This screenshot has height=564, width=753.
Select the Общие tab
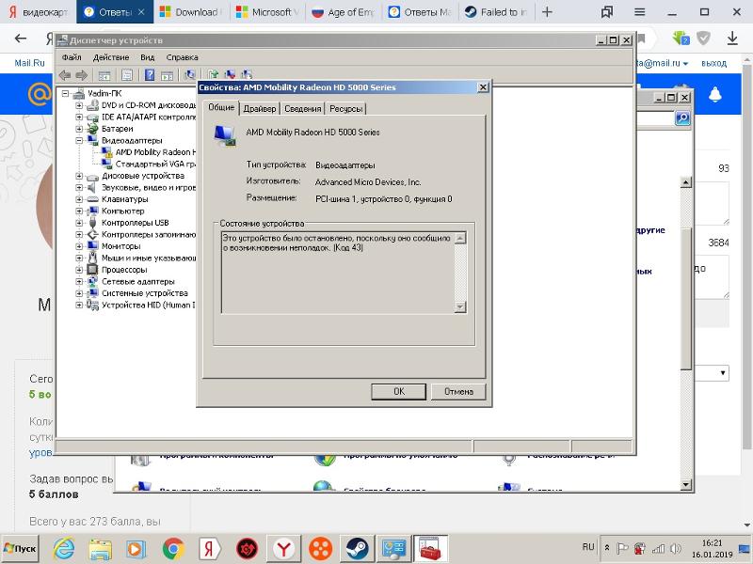point(221,107)
